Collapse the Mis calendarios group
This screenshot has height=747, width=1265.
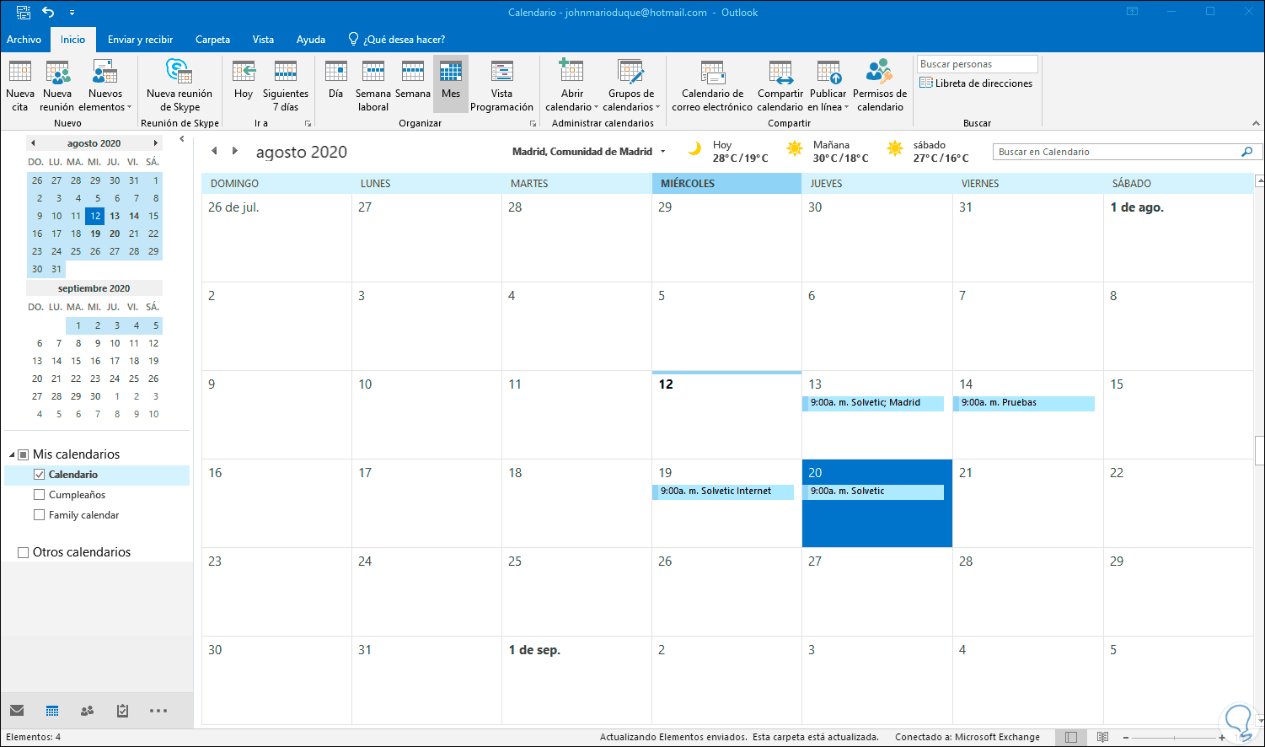tap(12, 455)
